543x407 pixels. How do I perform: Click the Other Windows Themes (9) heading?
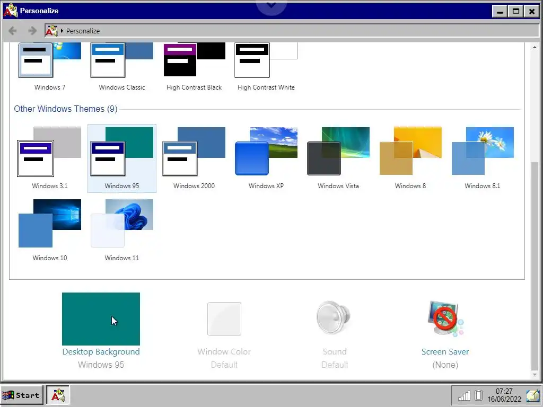pyautogui.click(x=65, y=109)
